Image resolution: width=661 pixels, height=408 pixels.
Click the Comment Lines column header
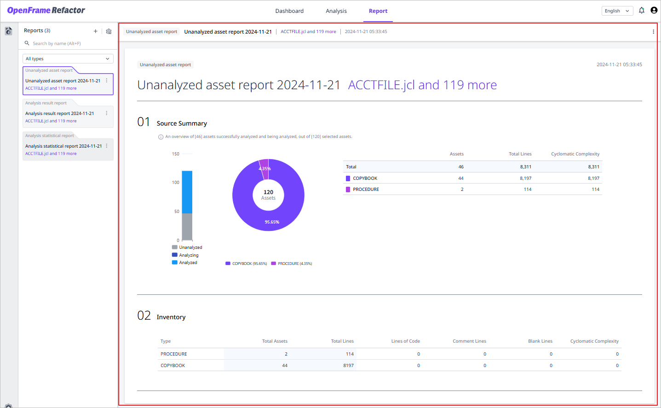pos(469,341)
